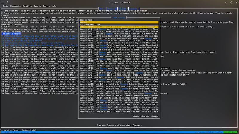Click 'Verse view format: Numbered List' status text
The width and height of the screenshot is (239, 134).
click(18, 130)
